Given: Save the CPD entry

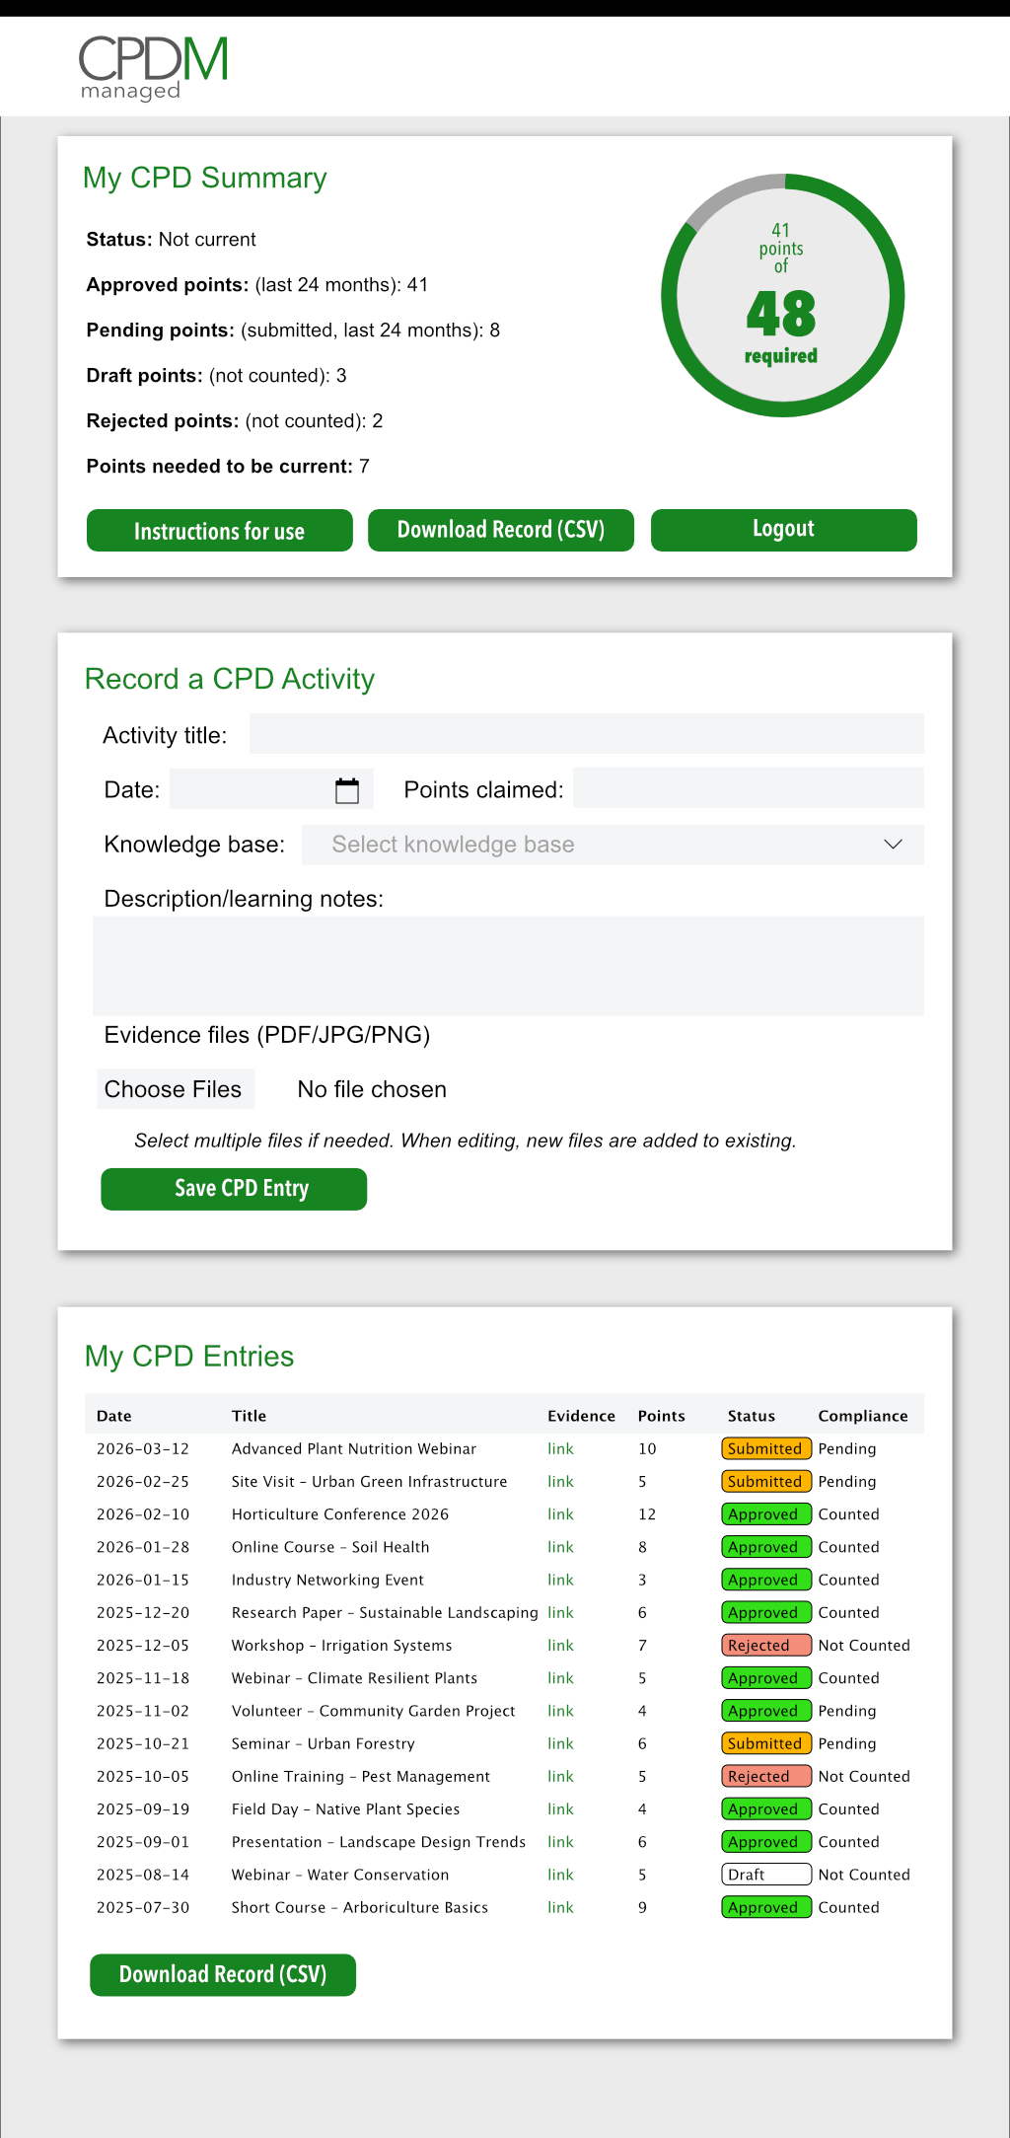Looking at the screenshot, I should click(234, 1189).
